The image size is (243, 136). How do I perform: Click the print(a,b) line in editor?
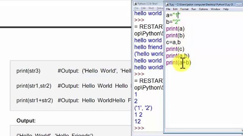[x=178, y=56]
